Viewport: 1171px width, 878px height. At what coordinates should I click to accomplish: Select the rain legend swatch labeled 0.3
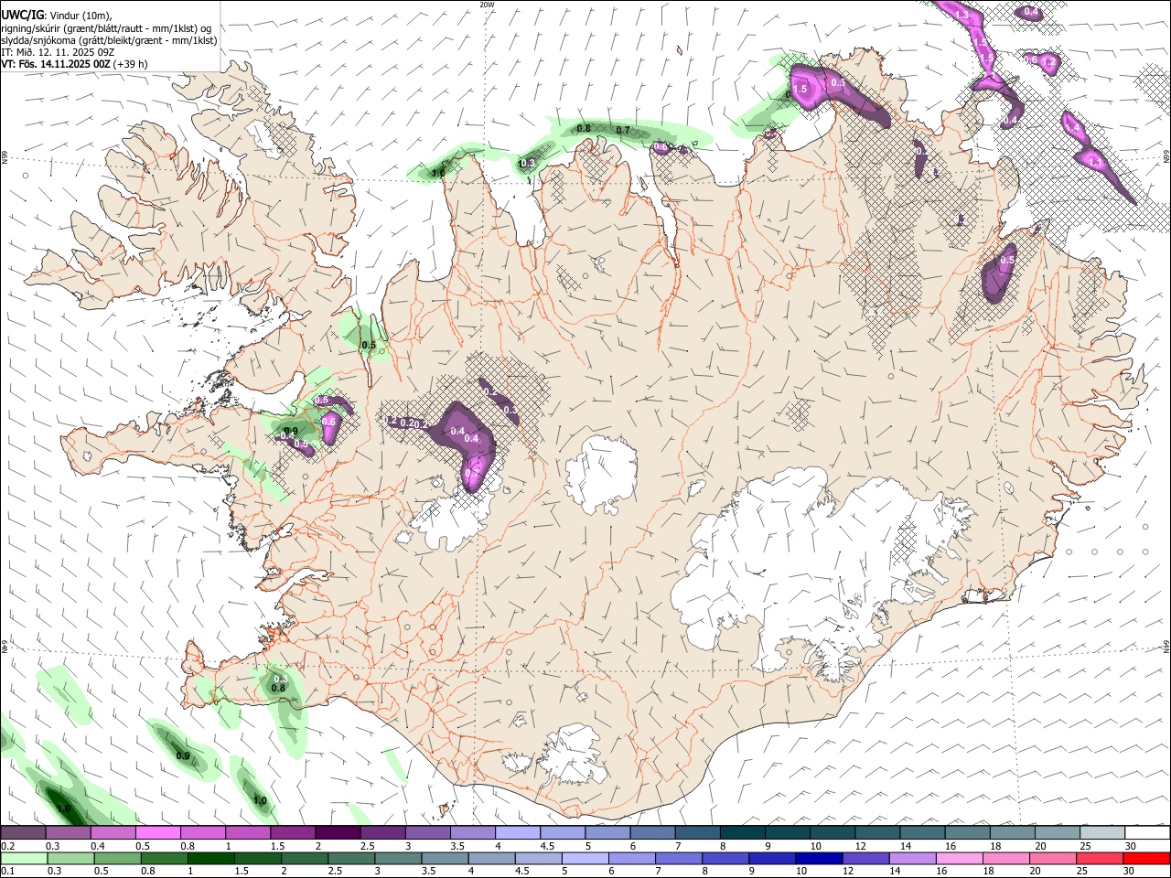coord(70,859)
